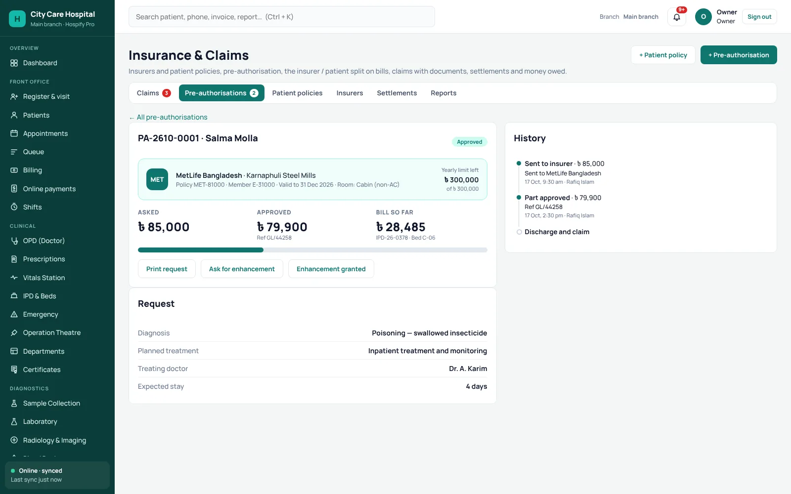Click the Approved status badge
Screen dimensions: 791x494
click(470, 142)
